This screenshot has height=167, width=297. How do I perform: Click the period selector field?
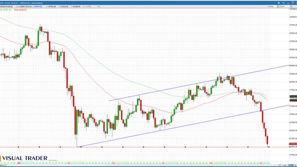coord(273,7)
